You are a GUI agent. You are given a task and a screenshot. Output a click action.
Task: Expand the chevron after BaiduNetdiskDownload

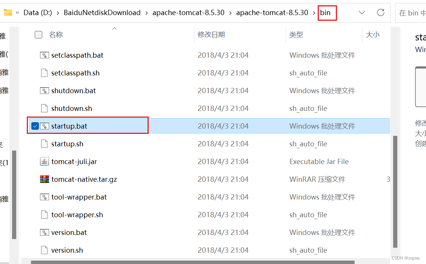pos(146,13)
